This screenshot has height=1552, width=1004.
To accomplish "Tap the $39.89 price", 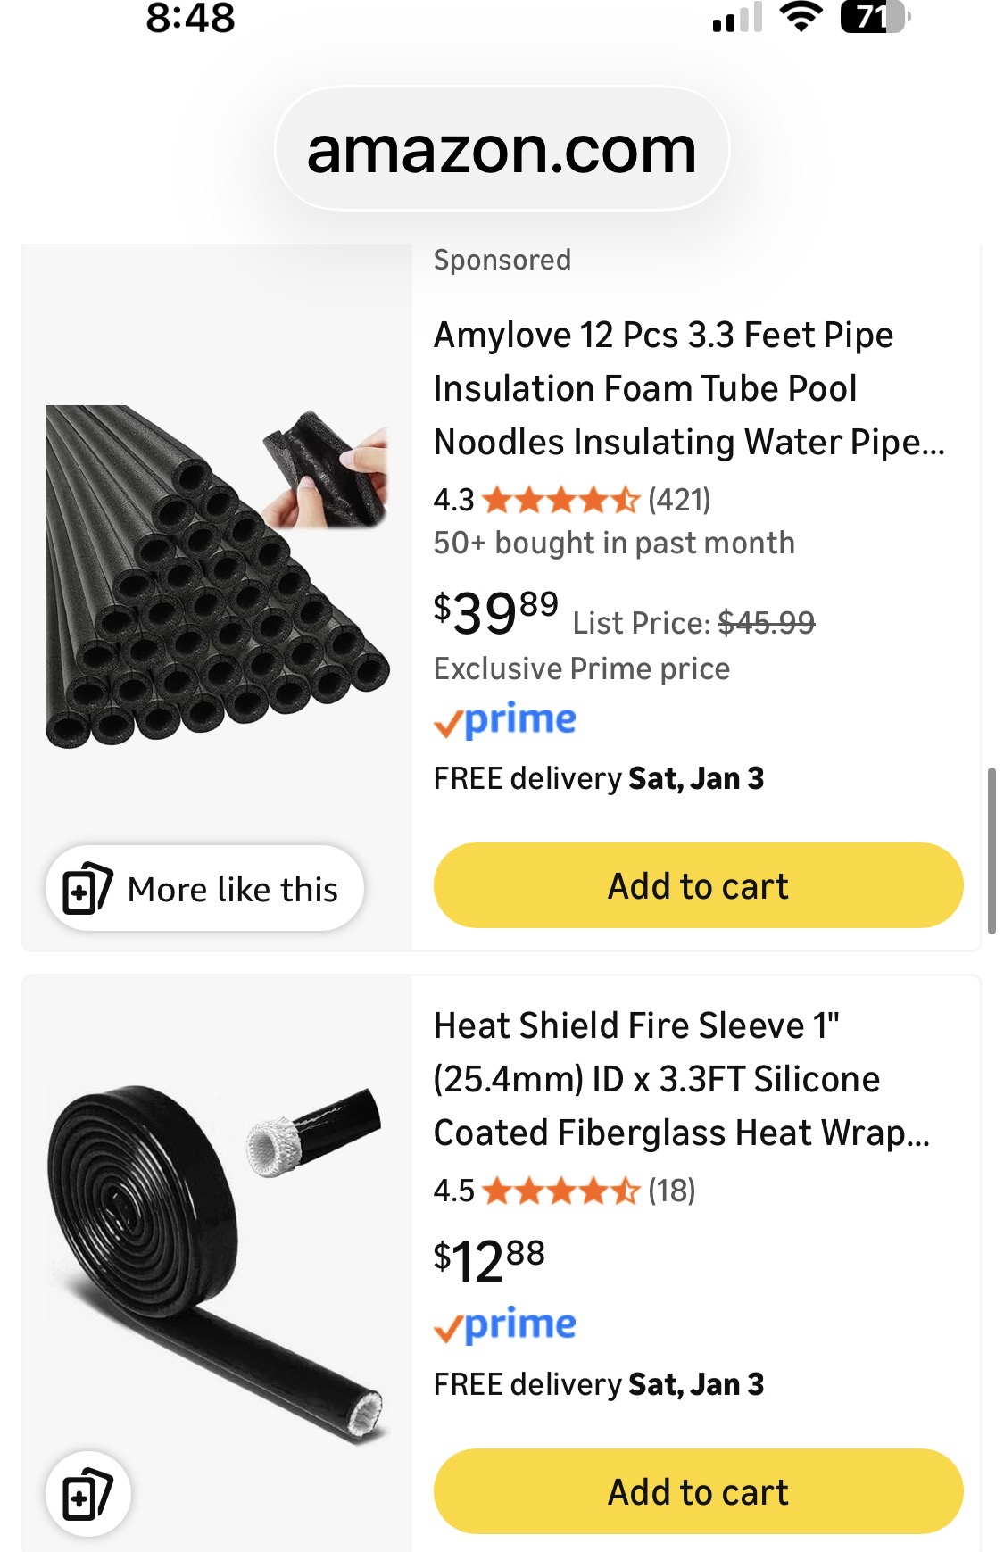I will click(495, 612).
